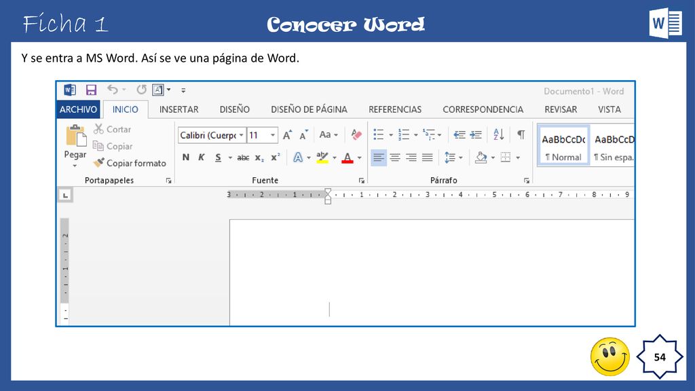Click the Cortar button
The height and width of the screenshot is (391, 695).
pos(112,129)
